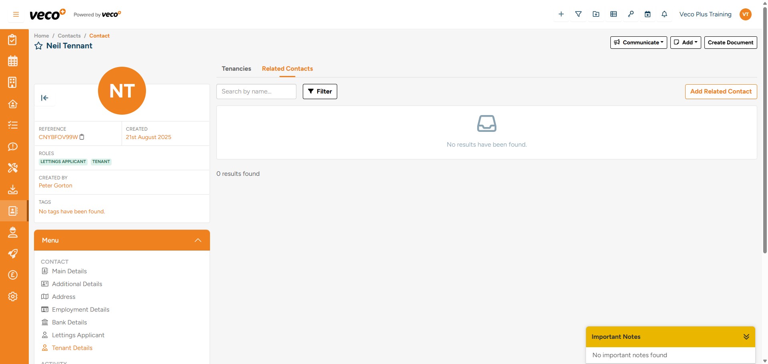Click the key icon in the top toolbar
The width and height of the screenshot is (768, 364).
point(631,14)
